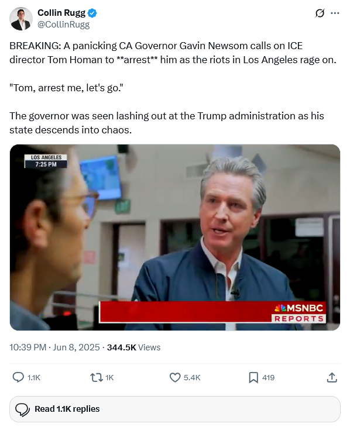
Task: Click the 344.5K Views count
Action: pyautogui.click(x=133, y=347)
